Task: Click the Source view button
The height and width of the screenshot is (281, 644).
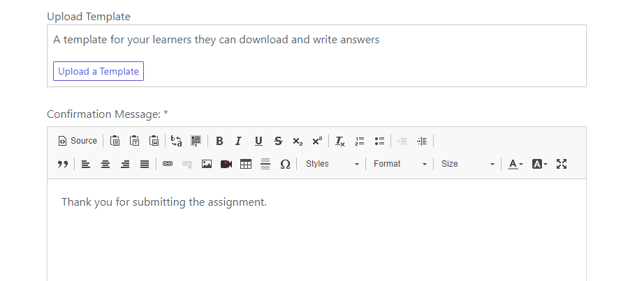Action: 78,141
